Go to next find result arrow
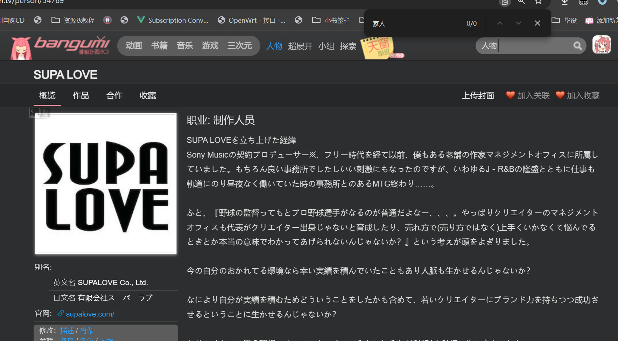Image resolution: width=618 pixels, height=341 pixels. pos(519,23)
